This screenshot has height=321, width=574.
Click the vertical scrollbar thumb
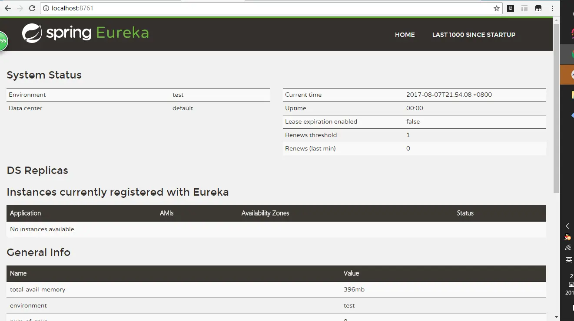[556, 108]
